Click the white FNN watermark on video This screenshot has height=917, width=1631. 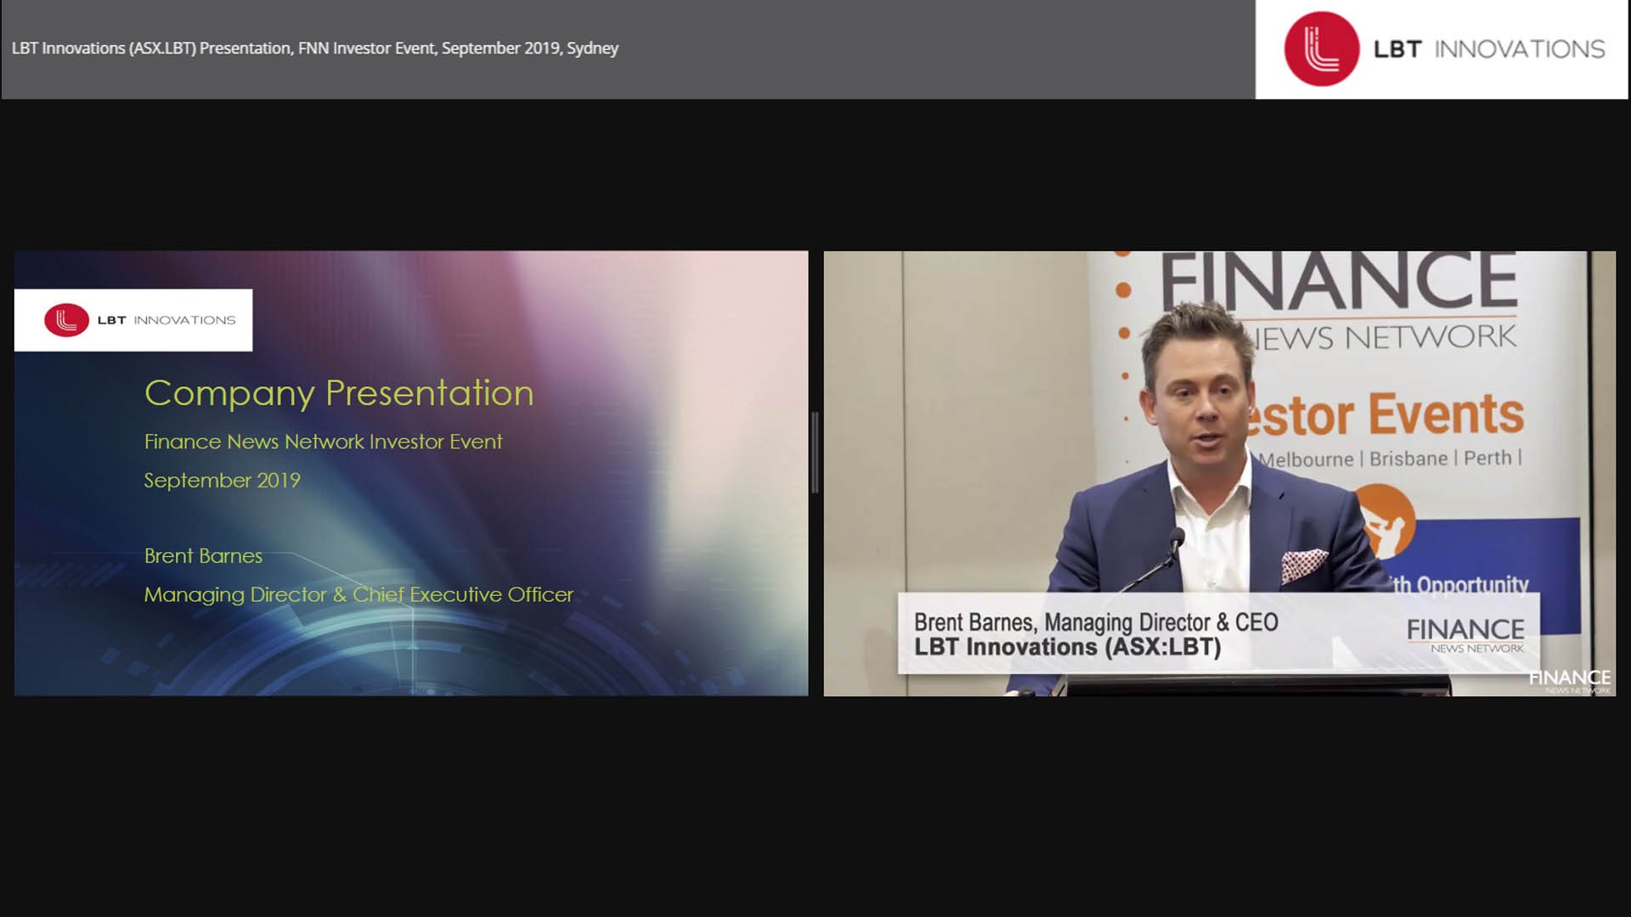click(1569, 680)
